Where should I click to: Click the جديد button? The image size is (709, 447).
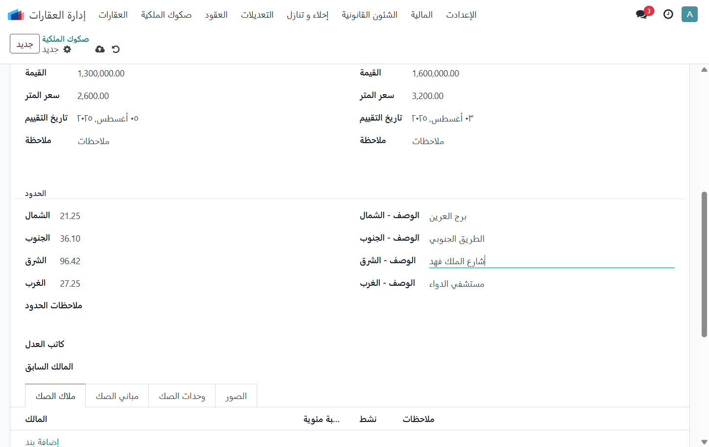[x=24, y=44]
